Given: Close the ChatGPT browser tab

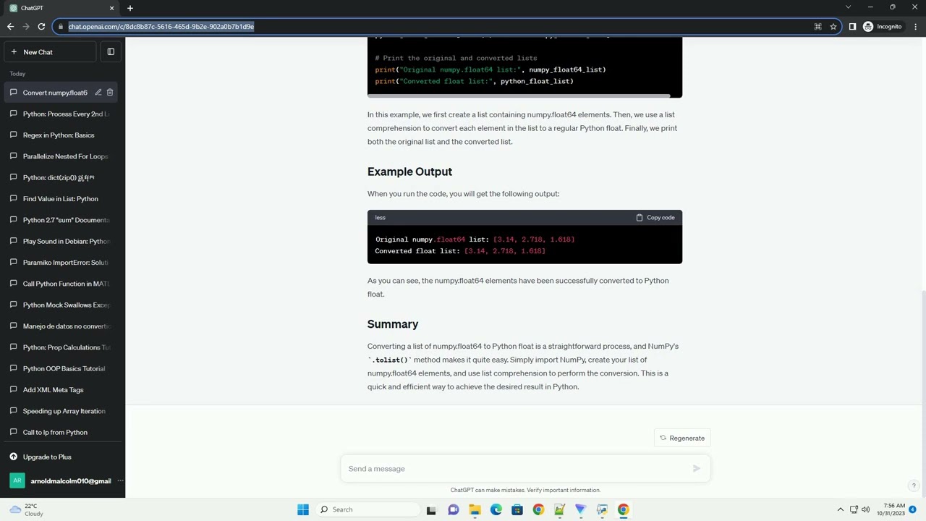Looking at the screenshot, I should 111,8.
